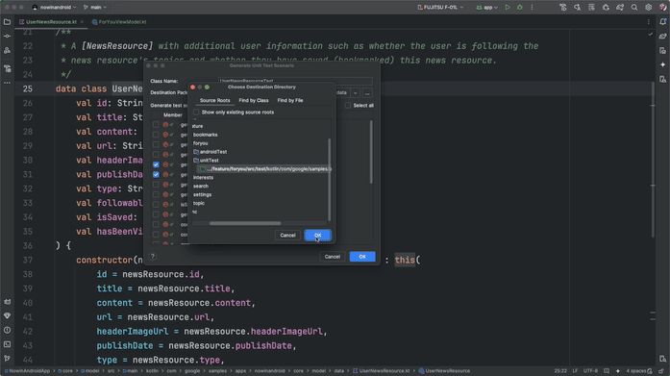670x376 pixels.
Task: Open Search Everywhere magnifier icon
Action: coord(634,8)
